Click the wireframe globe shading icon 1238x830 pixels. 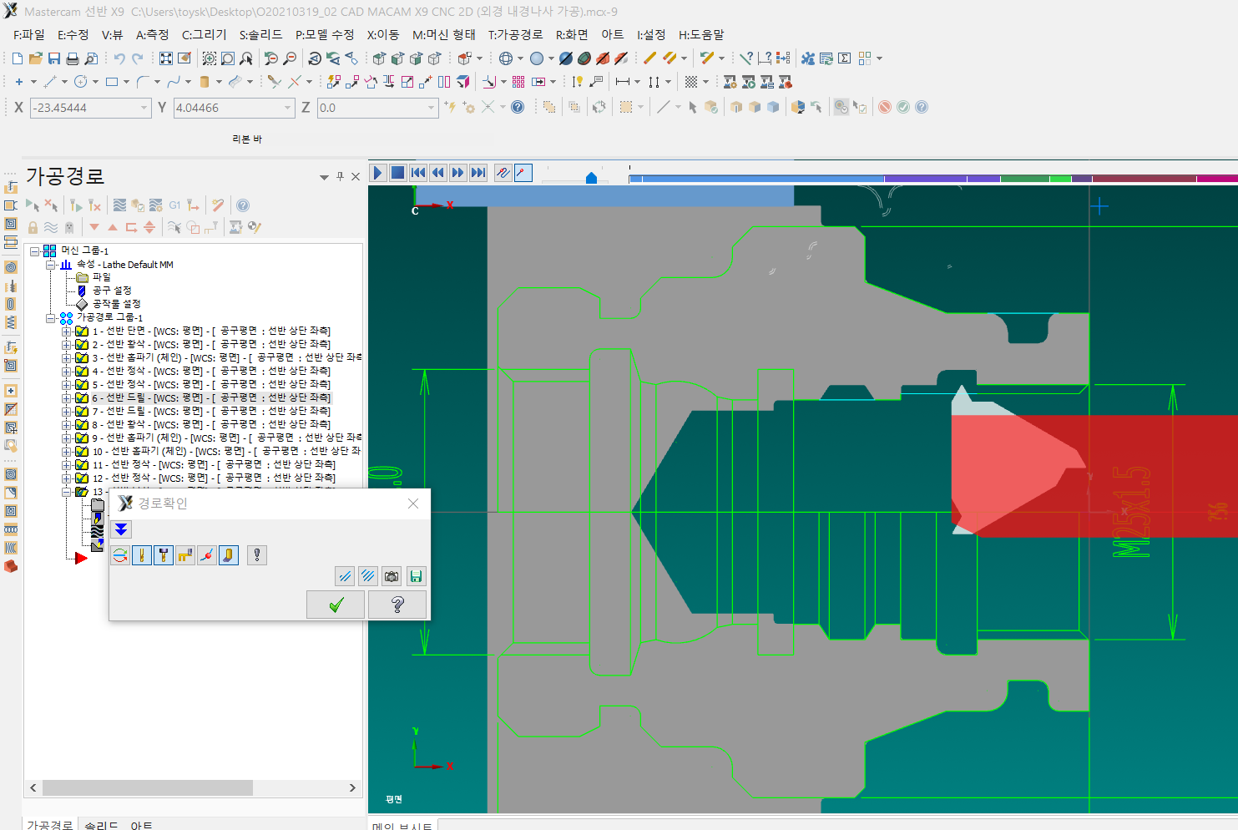pos(506,58)
